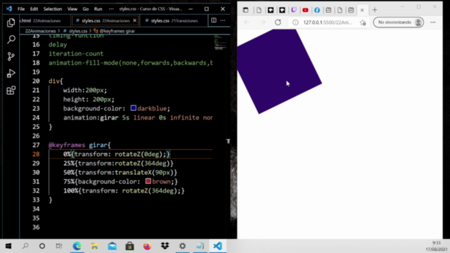The image size is (450, 253).
Task: Open the Go menu
Action: tap(86, 9)
